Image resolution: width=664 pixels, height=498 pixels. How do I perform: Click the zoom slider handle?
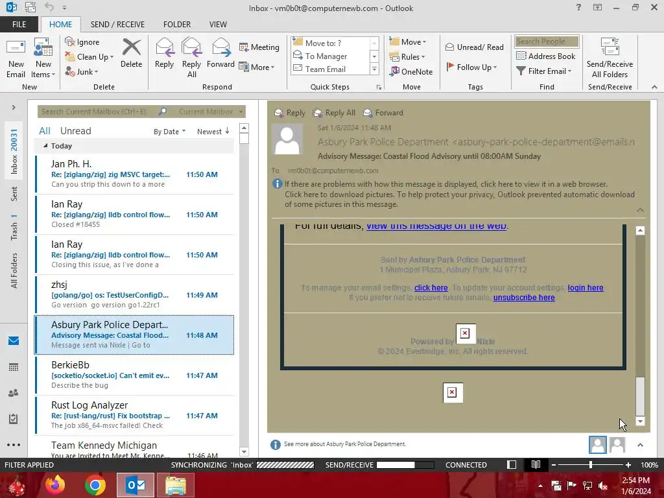click(x=590, y=465)
